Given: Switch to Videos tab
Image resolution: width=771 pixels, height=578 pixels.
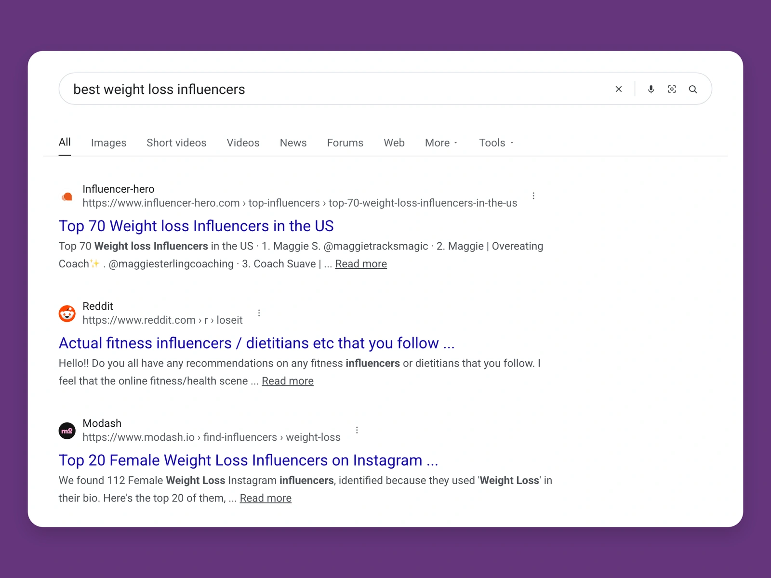Looking at the screenshot, I should coord(243,143).
